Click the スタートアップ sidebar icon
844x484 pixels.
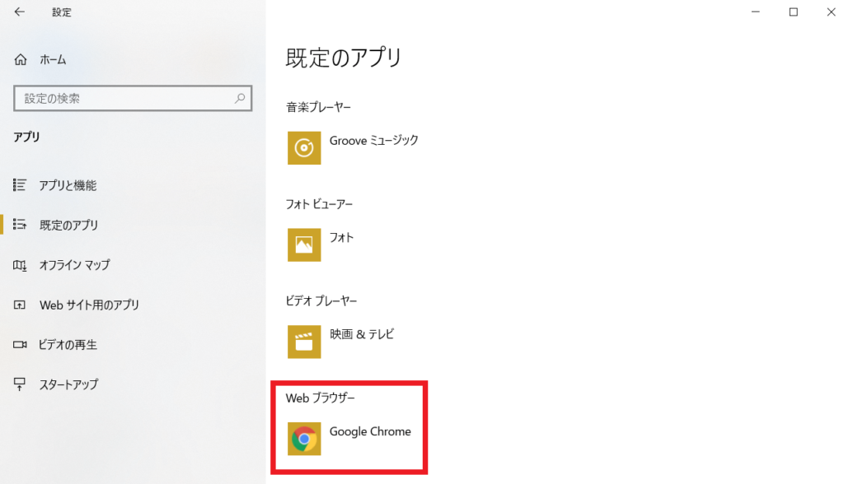(21, 384)
